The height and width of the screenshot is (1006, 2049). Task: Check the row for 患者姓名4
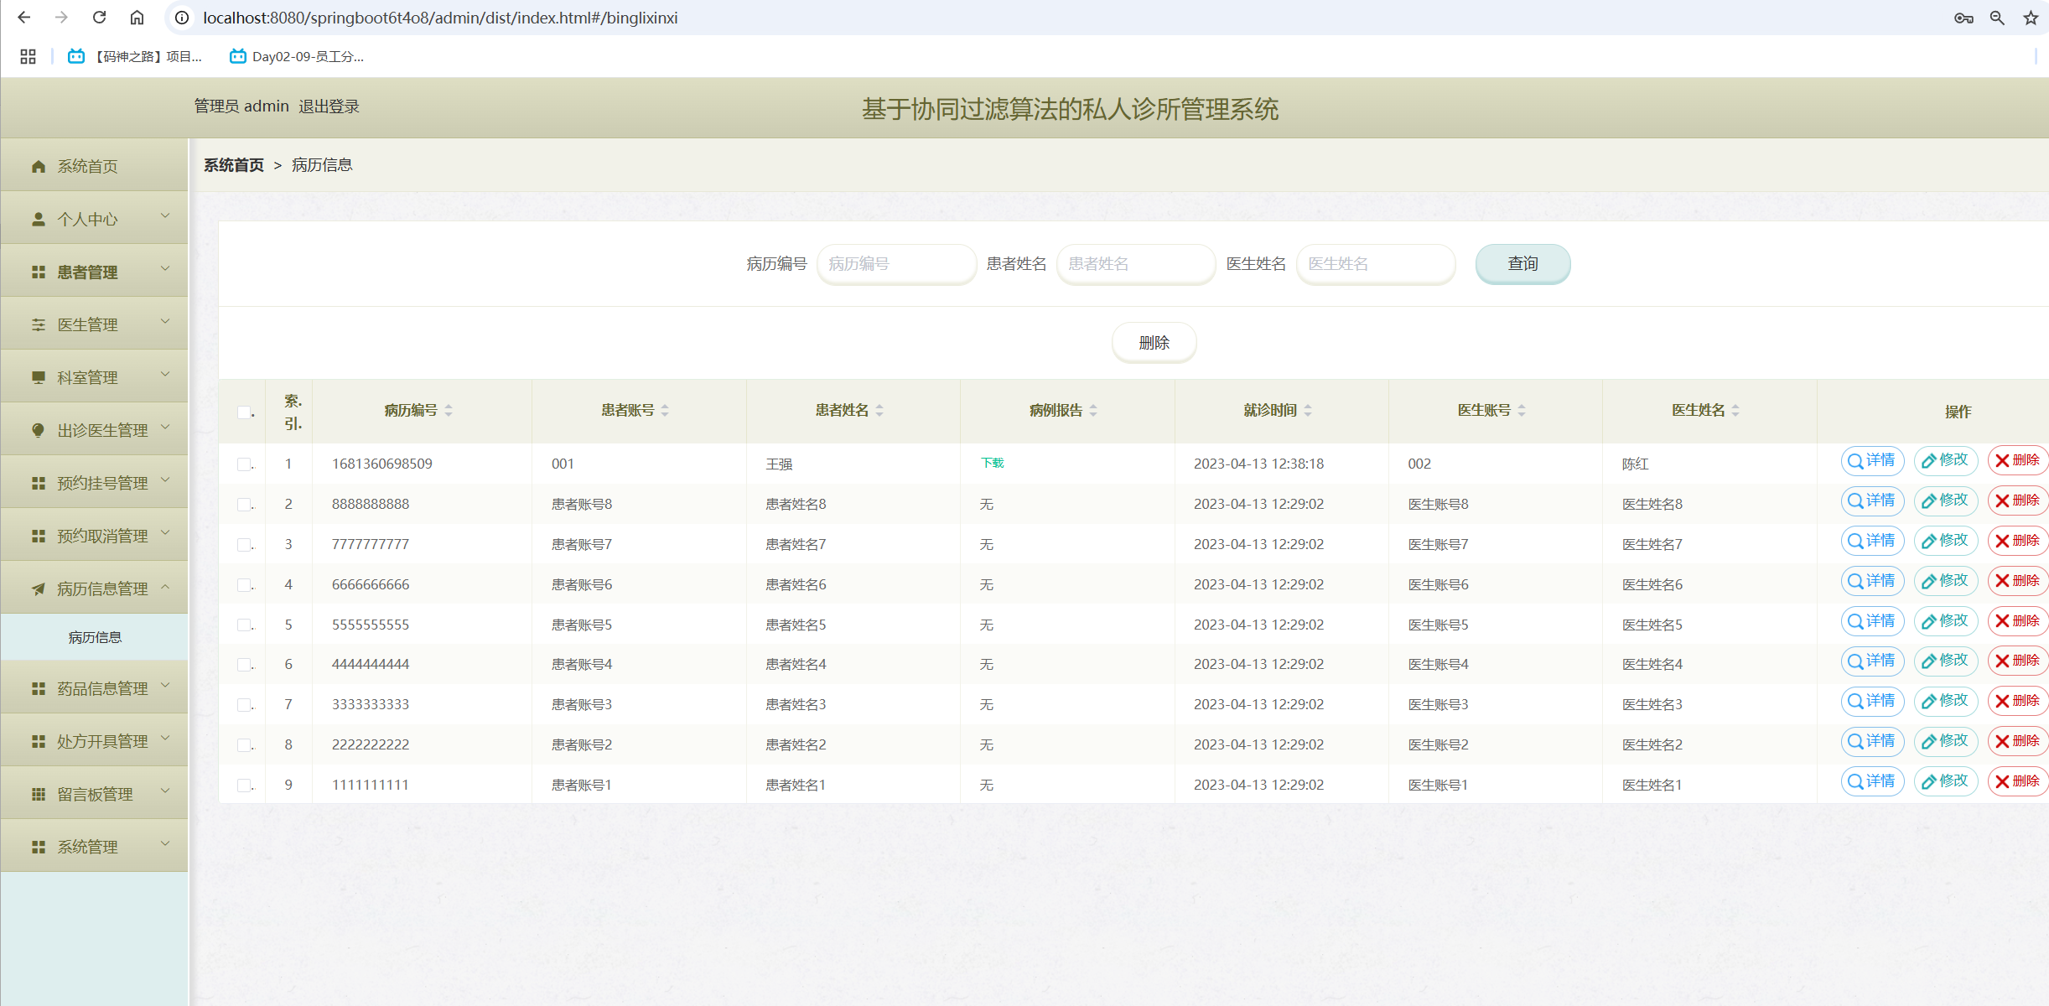(244, 664)
